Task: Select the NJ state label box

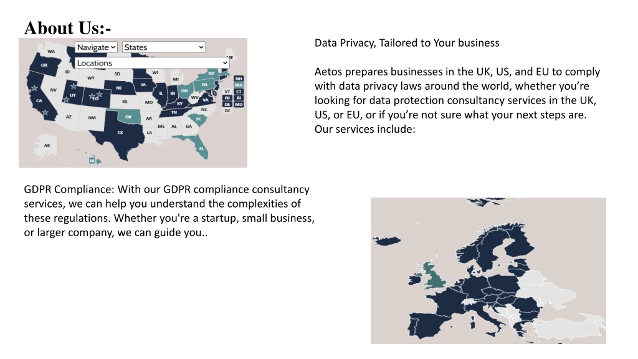Action: [x=227, y=98]
